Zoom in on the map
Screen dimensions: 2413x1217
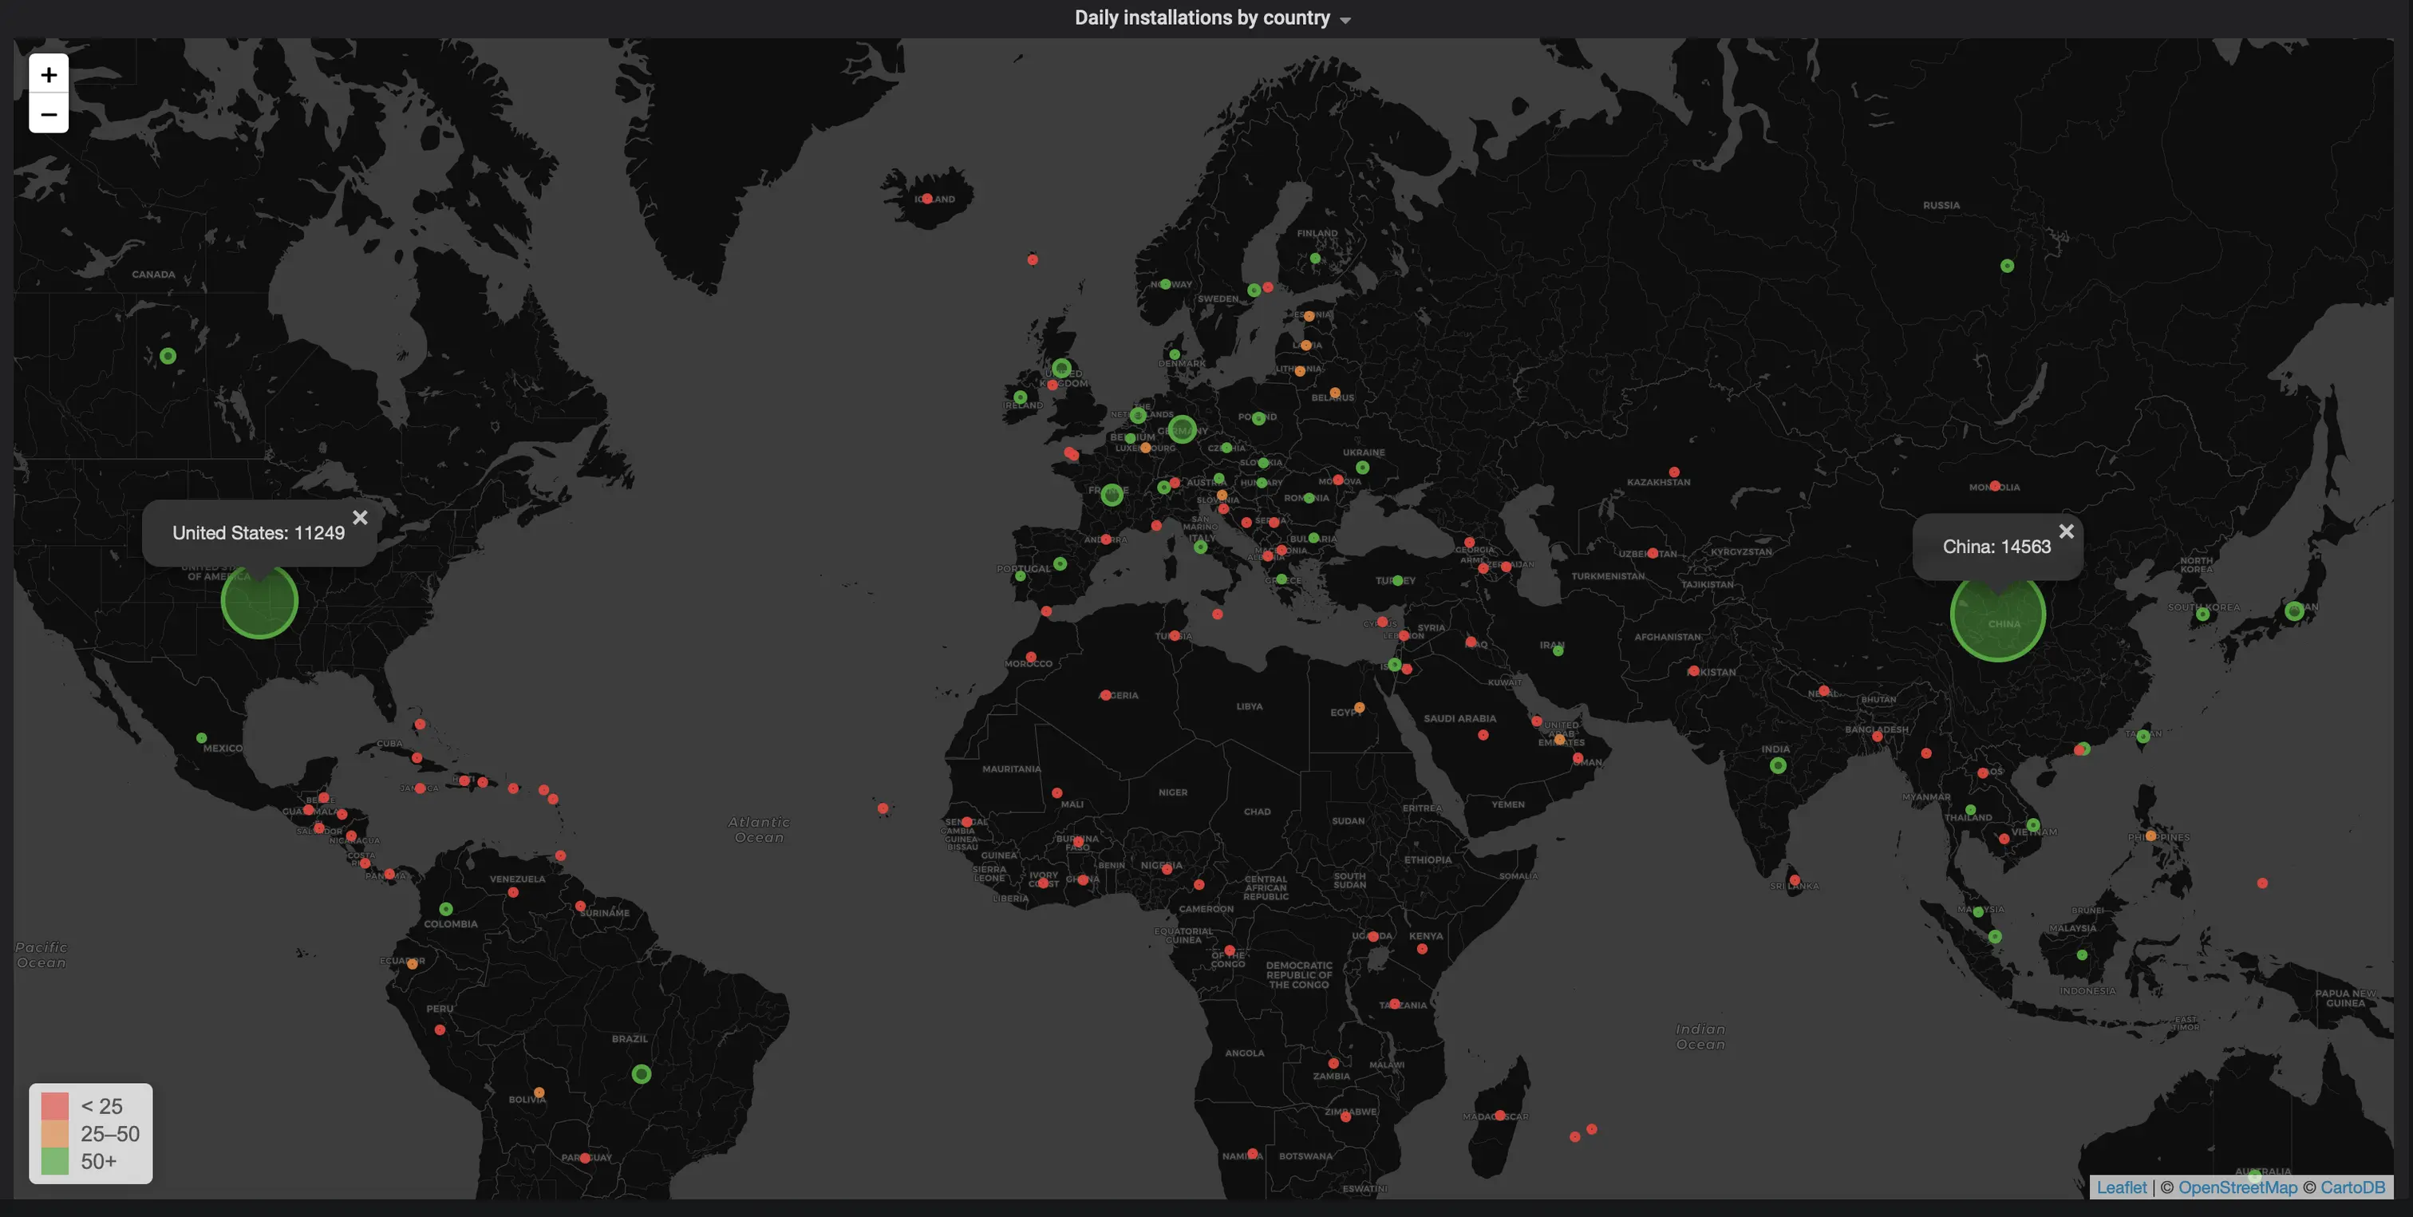[49, 74]
